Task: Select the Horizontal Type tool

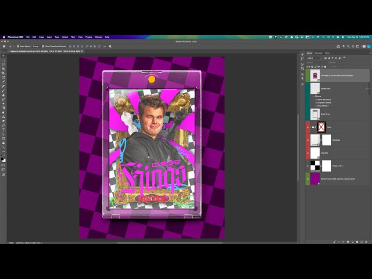Action: tap(3, 130)
